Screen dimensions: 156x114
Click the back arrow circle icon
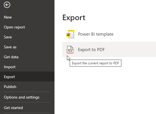[x=7, y=5]
